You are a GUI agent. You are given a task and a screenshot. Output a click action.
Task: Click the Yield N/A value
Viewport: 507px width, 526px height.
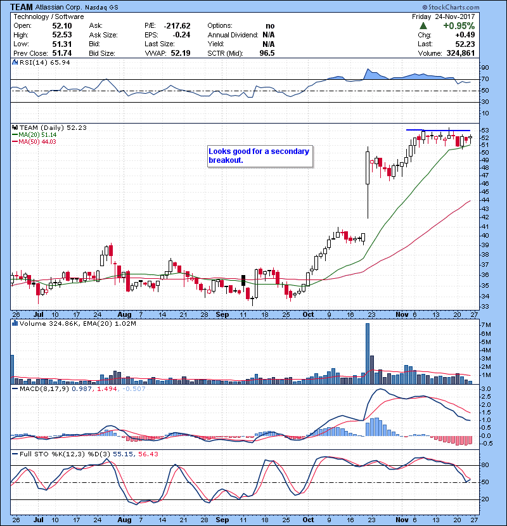pyautogui.click(x=269, y=44)
